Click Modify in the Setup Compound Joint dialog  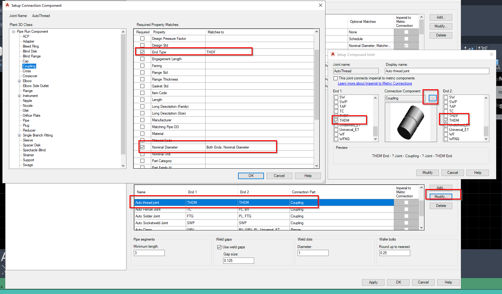[427, 173]
